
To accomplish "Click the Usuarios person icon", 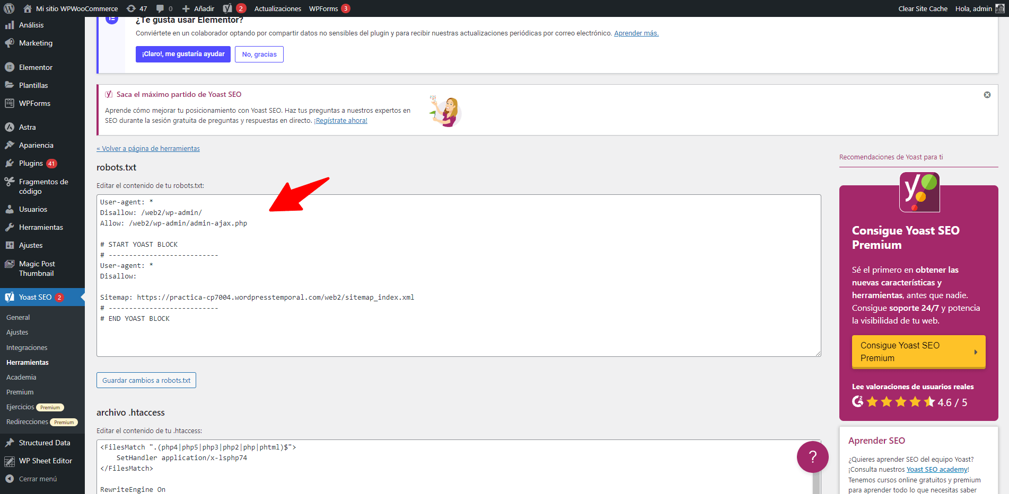I will [x=10, y=209].
